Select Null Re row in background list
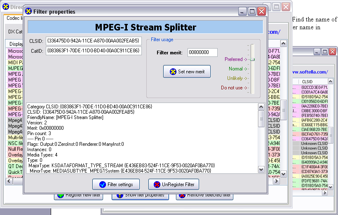Viewport: 338px width, 215px height. pos(15,149)
